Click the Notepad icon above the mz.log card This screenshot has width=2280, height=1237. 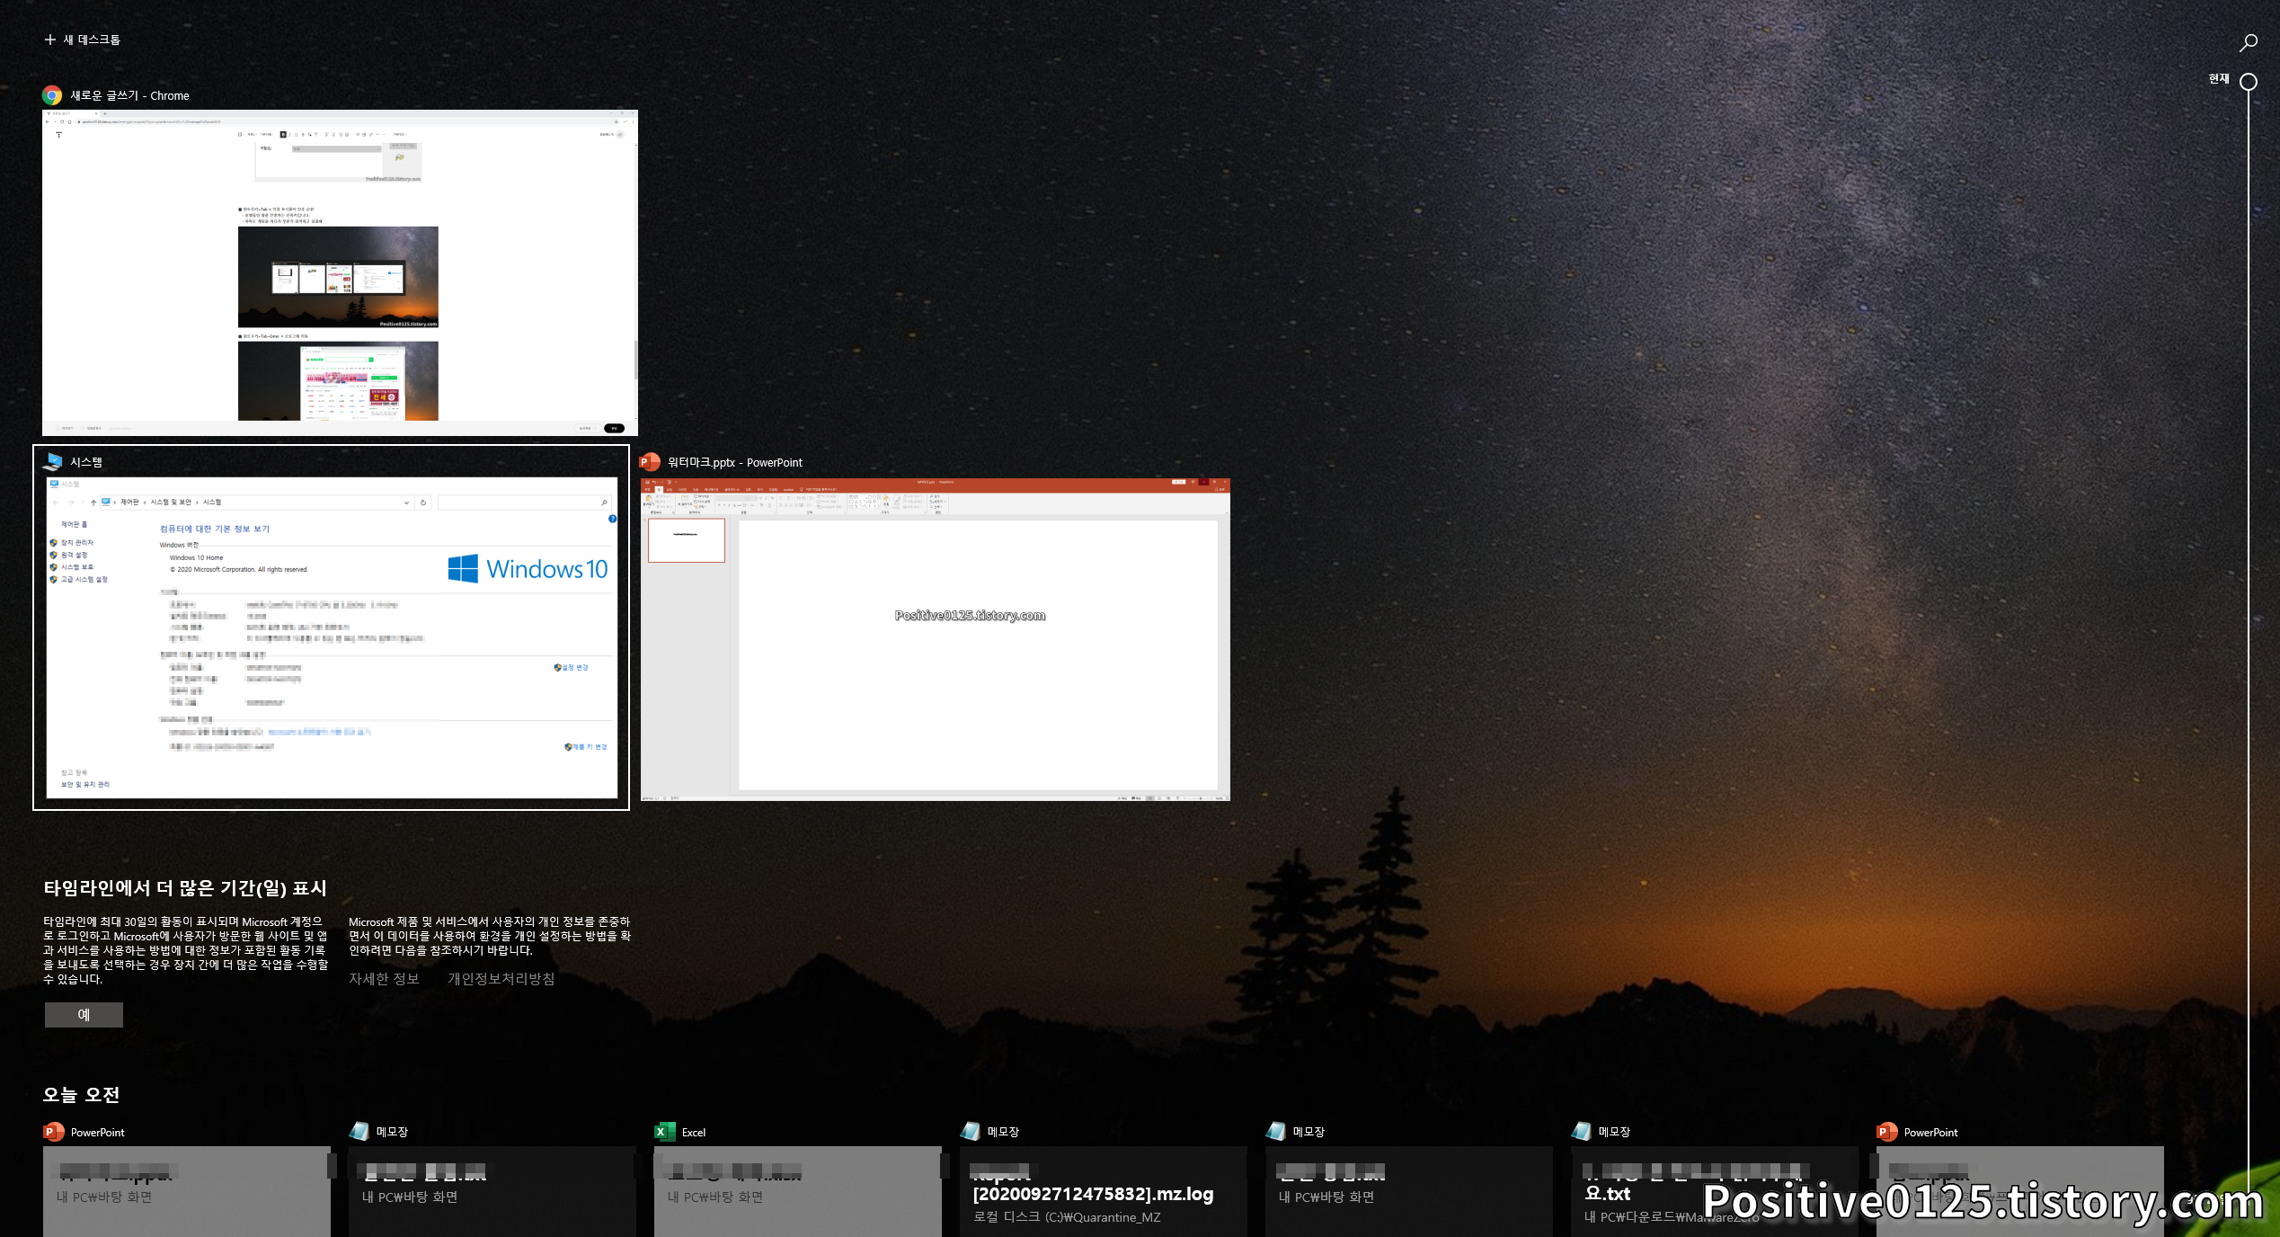point(971,1132)
